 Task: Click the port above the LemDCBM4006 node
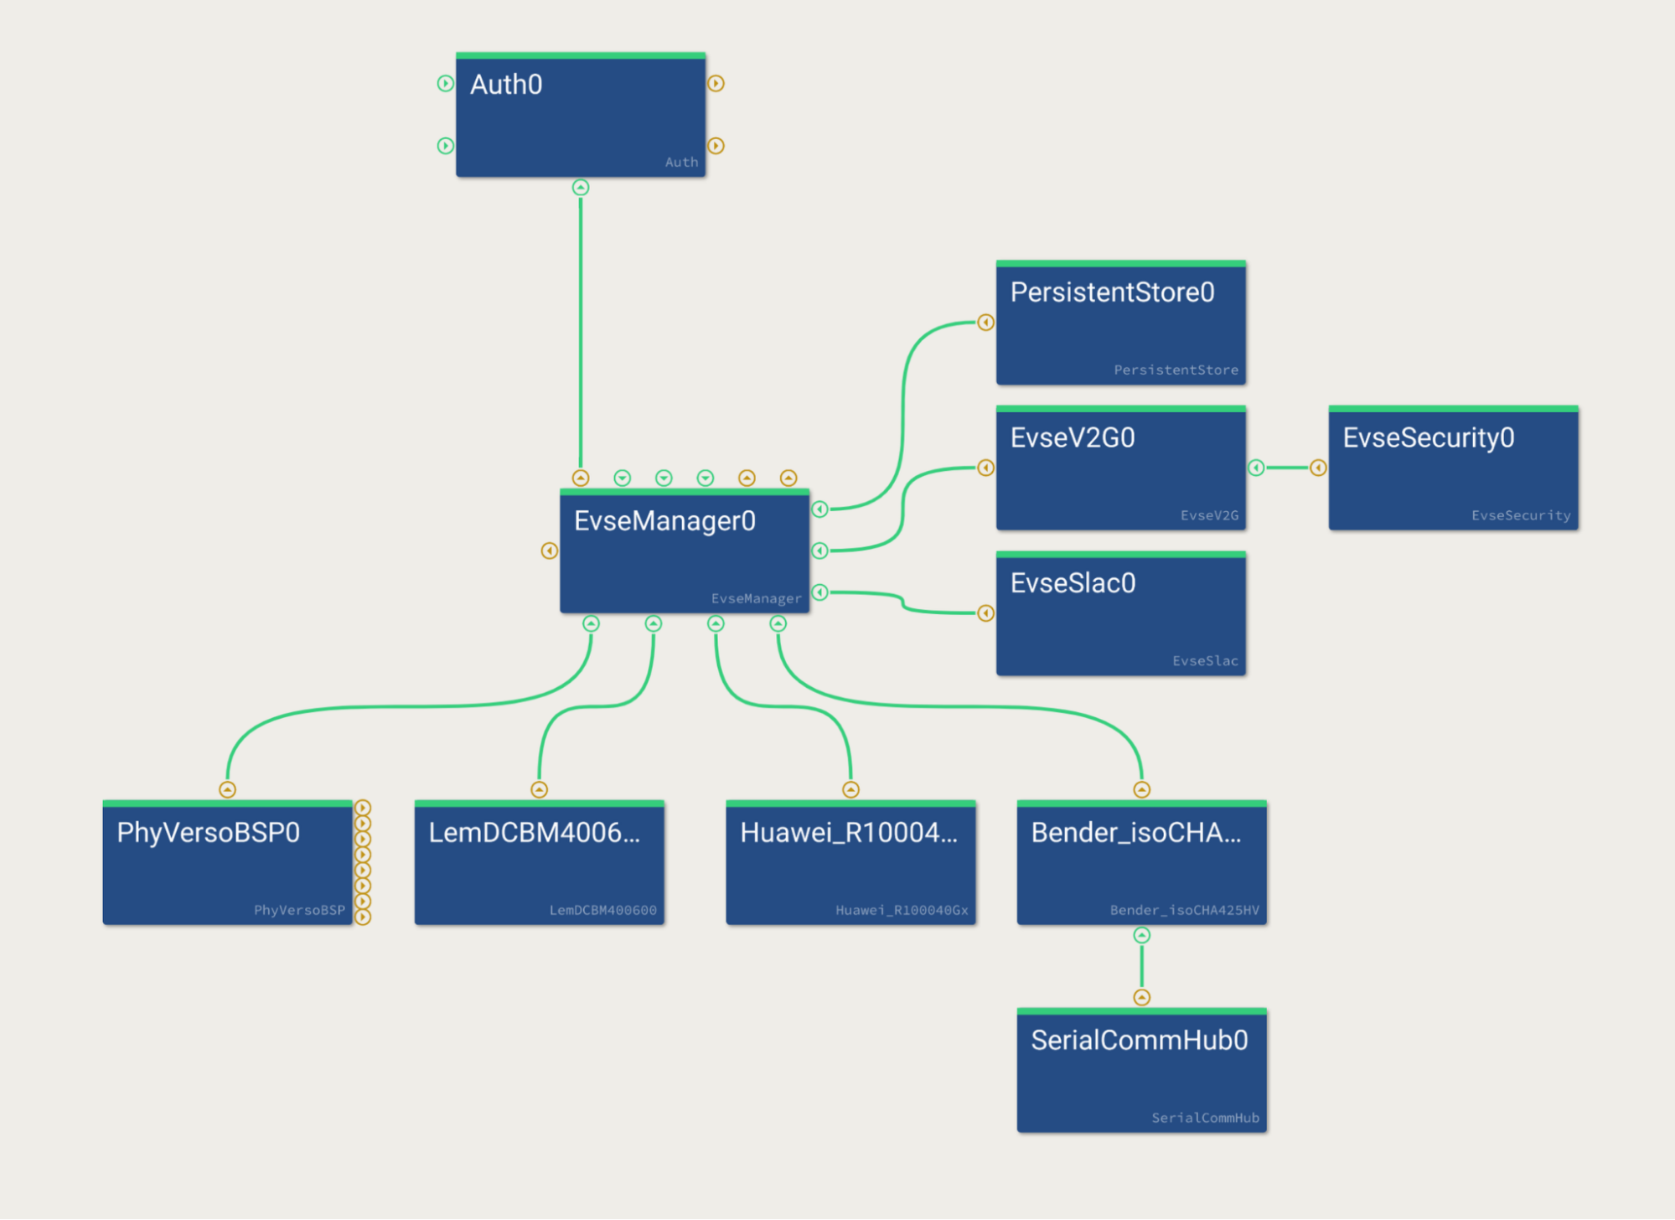click(540, 789)
